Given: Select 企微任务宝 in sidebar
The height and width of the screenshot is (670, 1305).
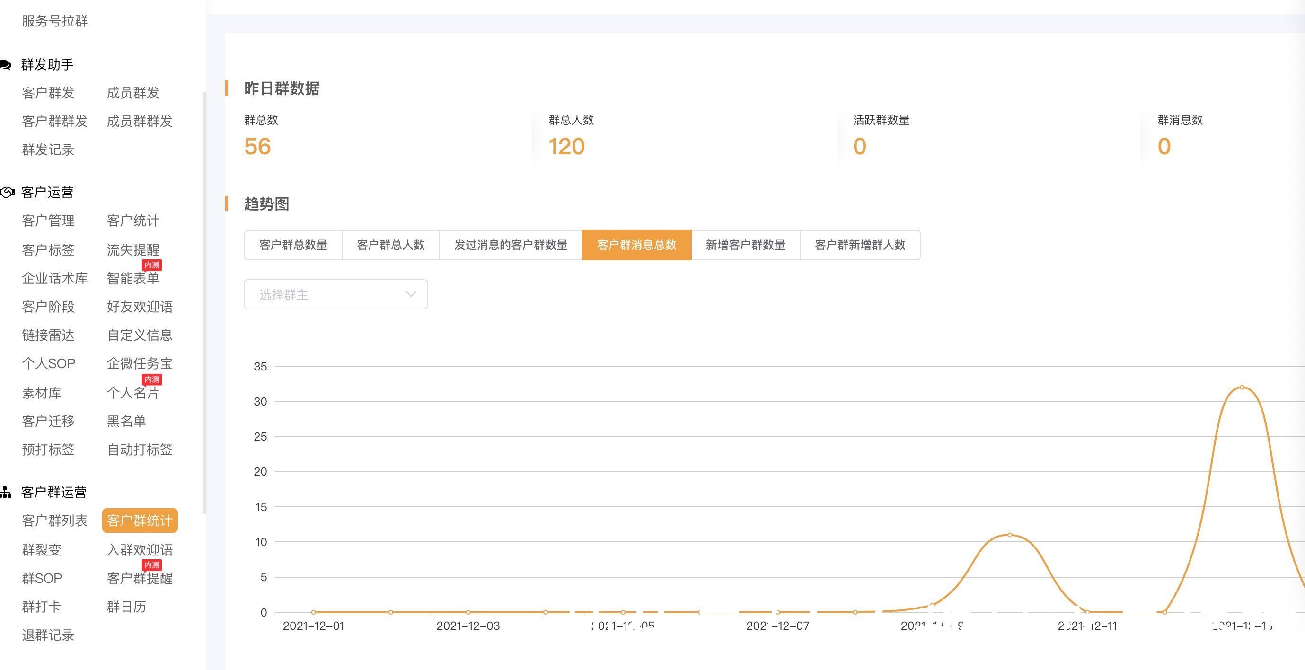Looking at the screenshot, I should tap(140, 363).
